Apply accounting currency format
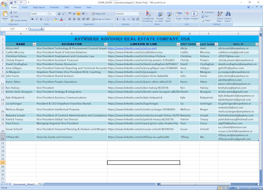The height and width of the screenshot is (190, 263). point(118,19)
